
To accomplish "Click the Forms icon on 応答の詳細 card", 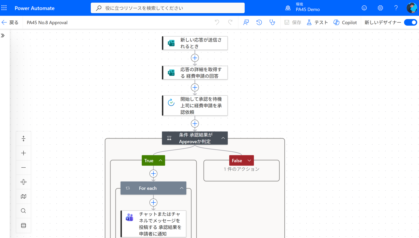I will coord(171,73).
